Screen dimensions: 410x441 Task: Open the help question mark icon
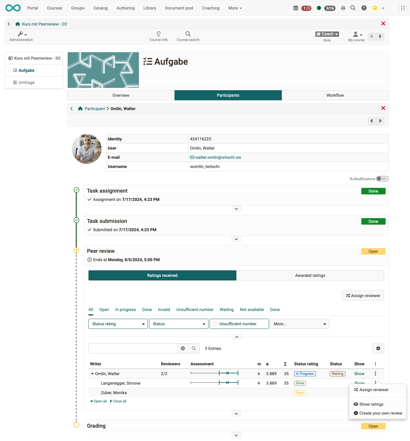(x=364, y=8)
